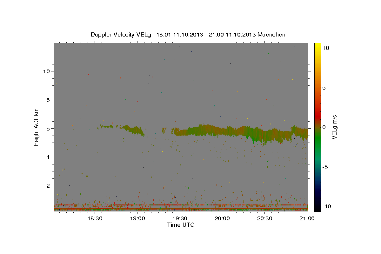The image size is (381, 254).
Task: Click the x-axis tick label "19:00"
Action: point(138,219)
